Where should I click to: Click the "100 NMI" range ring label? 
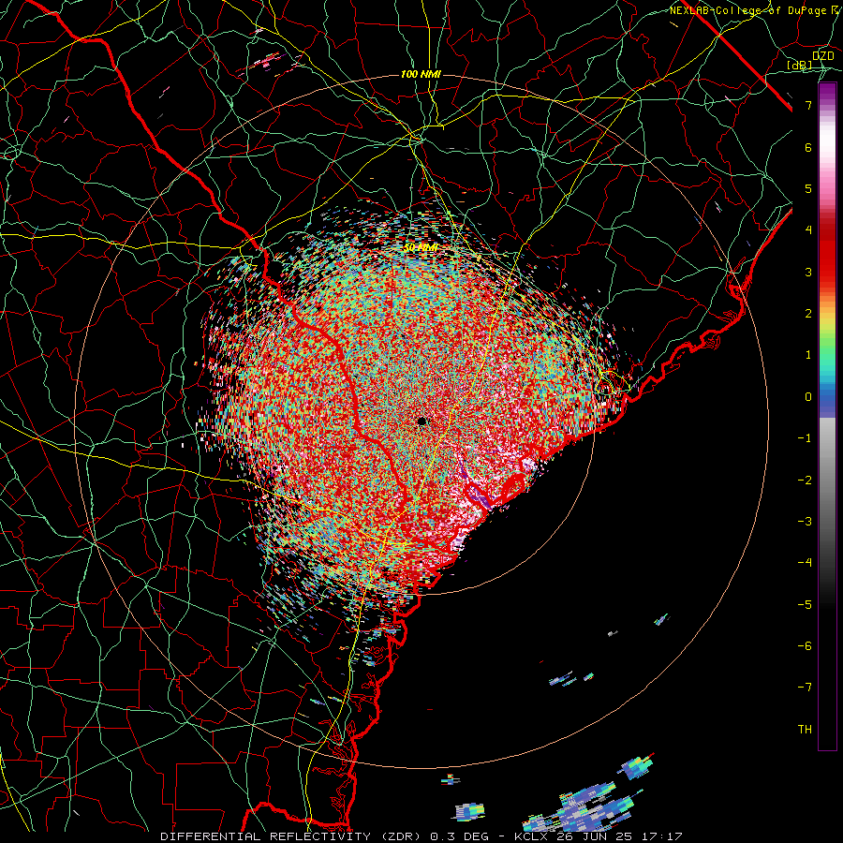click(421, 74)
